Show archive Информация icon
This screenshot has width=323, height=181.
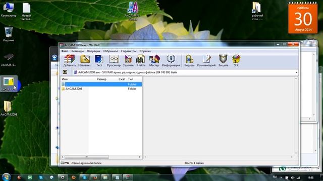[x=171, y=60]
